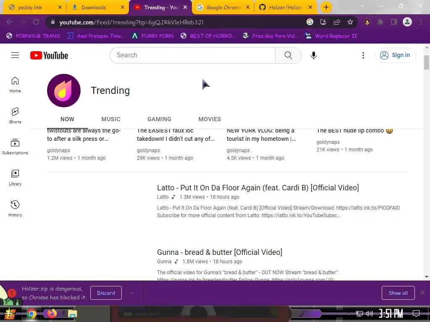The height and width of the screenshot is (322, 430).
Task: Open the Start menu button
Action: 10,314
